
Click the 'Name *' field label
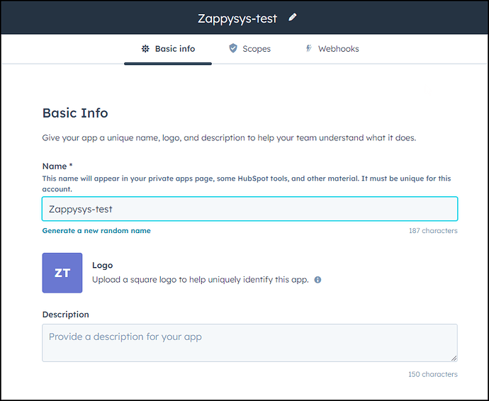pos(57,166)
